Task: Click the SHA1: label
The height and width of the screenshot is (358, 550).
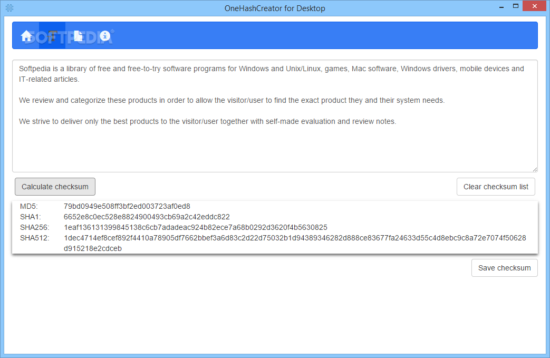Action: click(31, 217)
